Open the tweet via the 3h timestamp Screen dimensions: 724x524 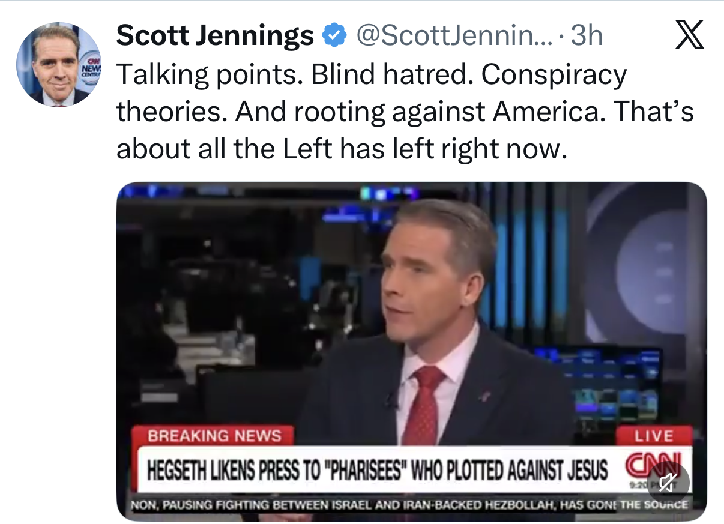click(x=586, y=37)
